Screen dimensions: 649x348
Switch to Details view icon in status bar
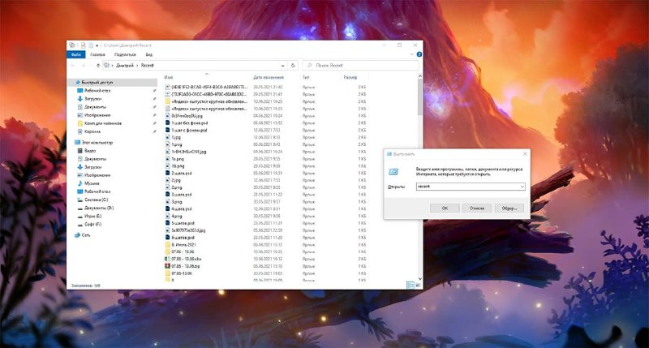[410, 285]
